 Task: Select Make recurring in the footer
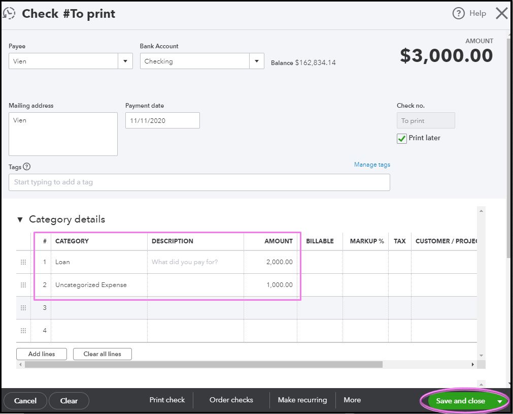(x=302, y=400)
